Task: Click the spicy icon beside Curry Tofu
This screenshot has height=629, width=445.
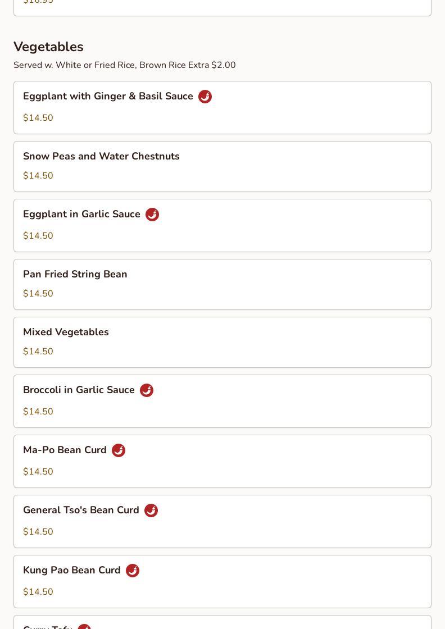Action: [x=84, y=627]
